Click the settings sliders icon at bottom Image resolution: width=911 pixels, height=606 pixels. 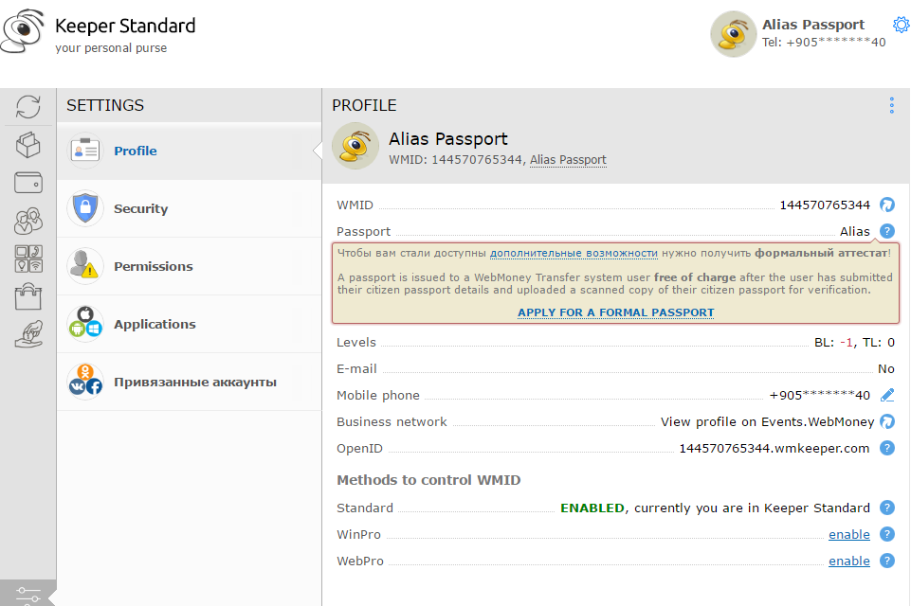pyautogui.click(x=28, y=595)
